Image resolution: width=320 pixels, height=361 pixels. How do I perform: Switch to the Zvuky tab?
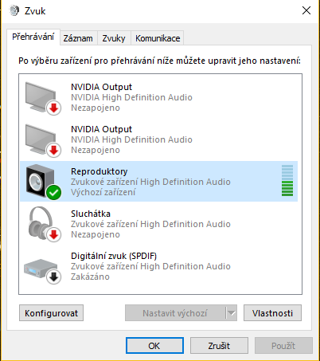[114, 38]
